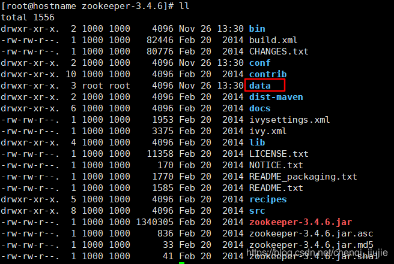Image resolution: width=394 pixels, height=264 pixels.
Task: Select the build.xml file name
Action: [273, 40]
